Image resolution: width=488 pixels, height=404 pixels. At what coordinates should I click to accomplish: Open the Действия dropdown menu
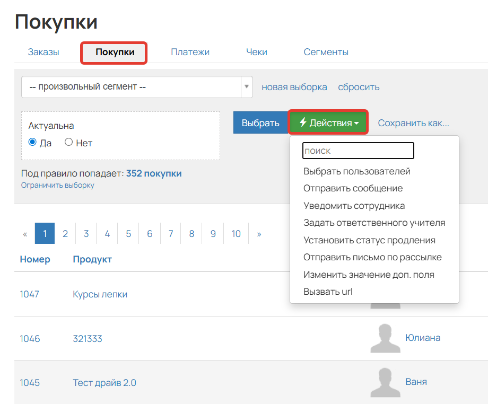pyautogui.click(x=328, y=122)
